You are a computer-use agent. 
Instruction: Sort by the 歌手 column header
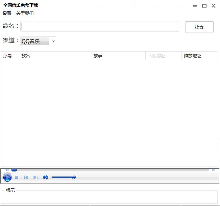tap(118, 56)
